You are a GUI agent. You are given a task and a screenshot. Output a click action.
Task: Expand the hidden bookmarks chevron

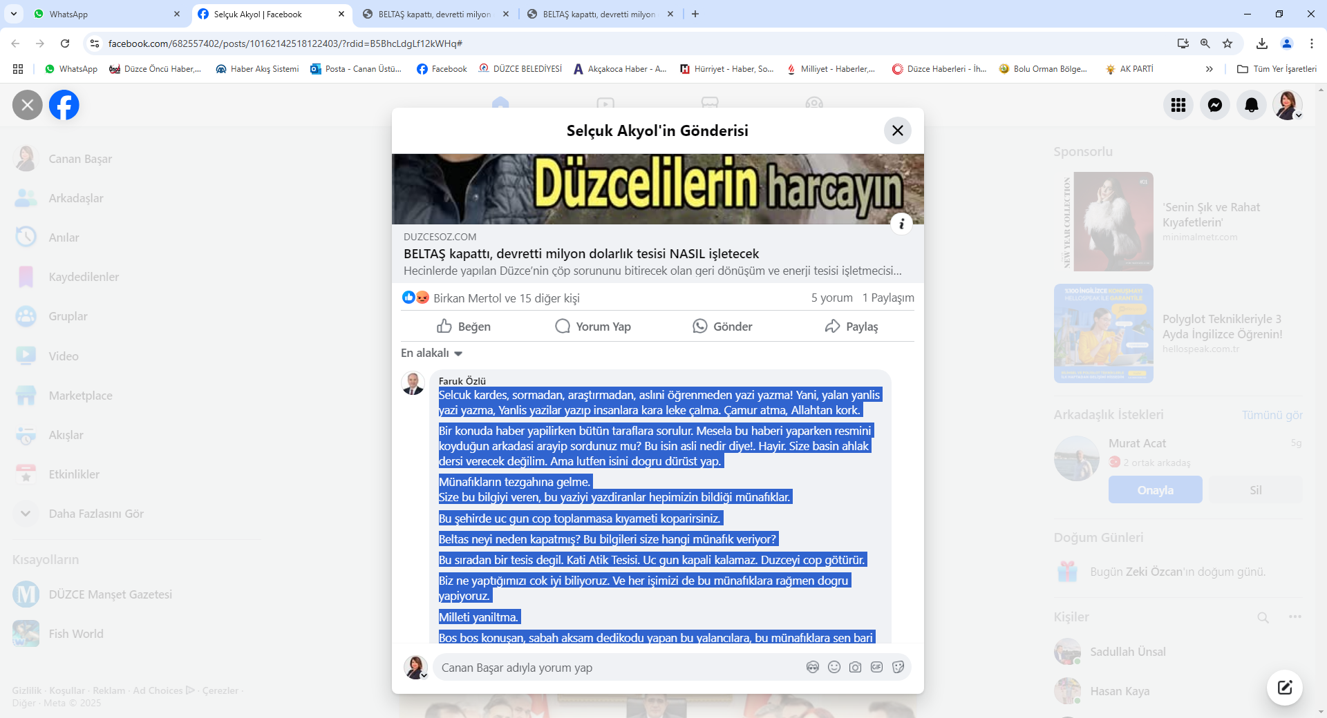(1210, 69)
